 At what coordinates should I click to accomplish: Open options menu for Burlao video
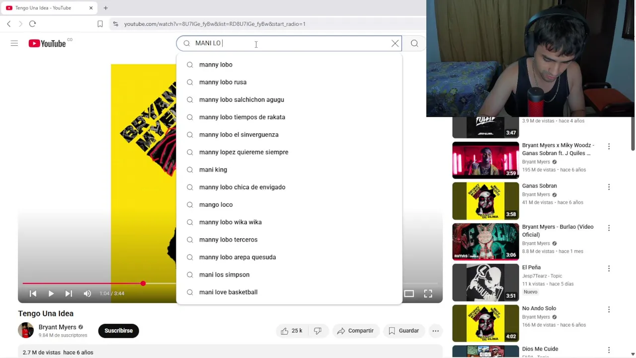[x=609, y=228]
